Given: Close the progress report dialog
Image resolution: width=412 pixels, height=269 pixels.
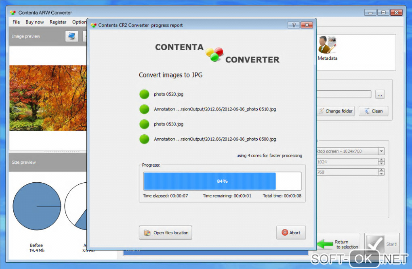Looking at the screenshot, I should pos(307,25).
